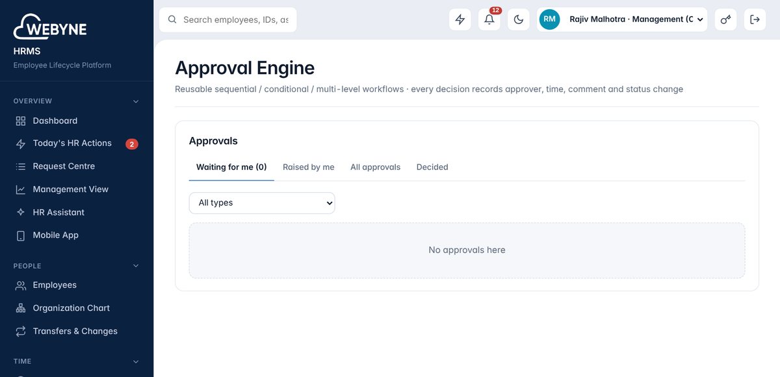Click the No approvals here message

467,250
